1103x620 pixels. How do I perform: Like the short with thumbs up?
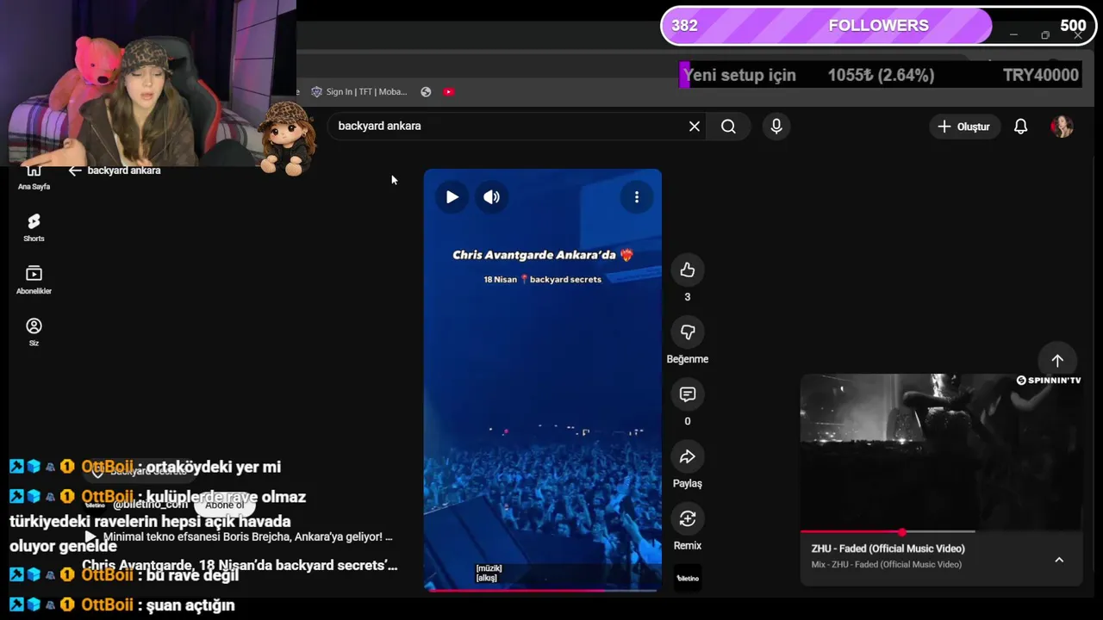click(x=688, y=270)
